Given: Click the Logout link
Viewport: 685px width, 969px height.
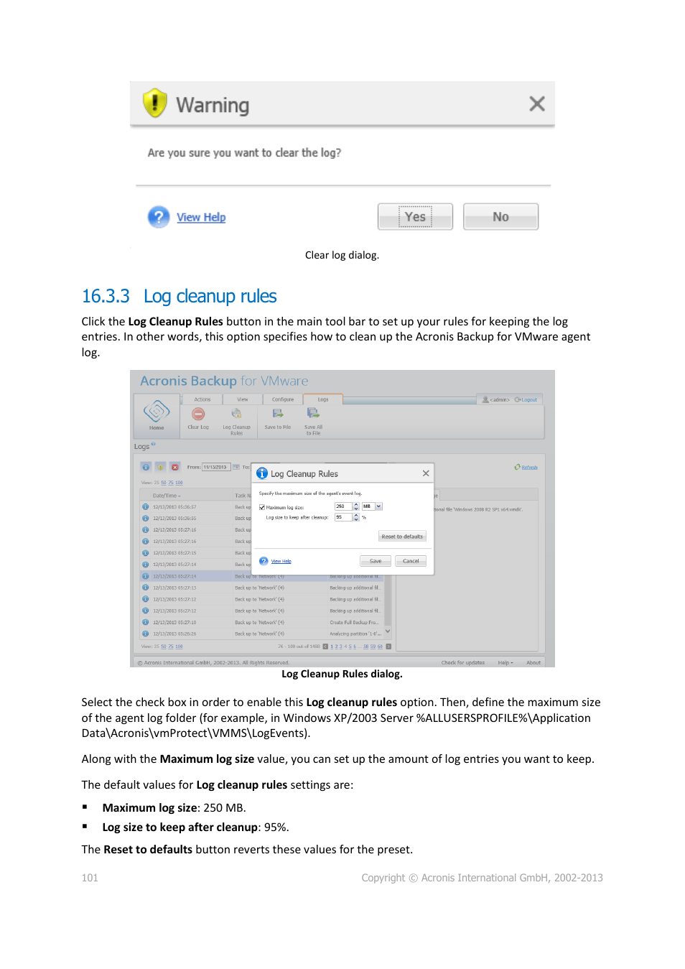Looking at the screenshot, I should (x=528, y=399).
